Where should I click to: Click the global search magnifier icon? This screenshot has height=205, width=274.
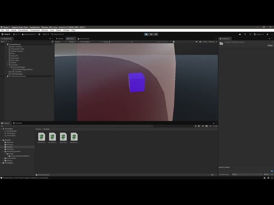pos(250,34)
